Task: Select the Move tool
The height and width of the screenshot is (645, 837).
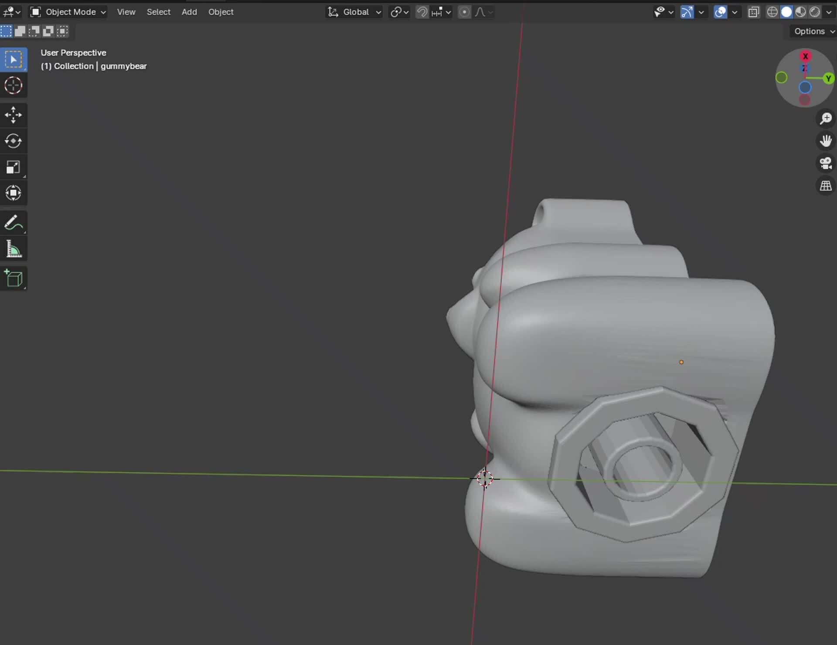Action: click(14, 115)
